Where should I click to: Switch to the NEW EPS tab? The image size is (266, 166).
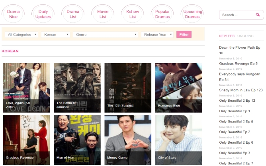tap(227, 36)
